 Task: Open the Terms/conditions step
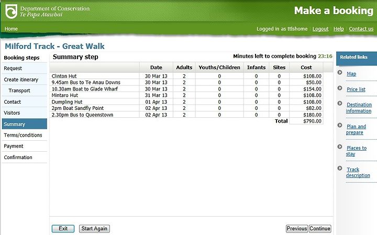click(x=24, y=135)
